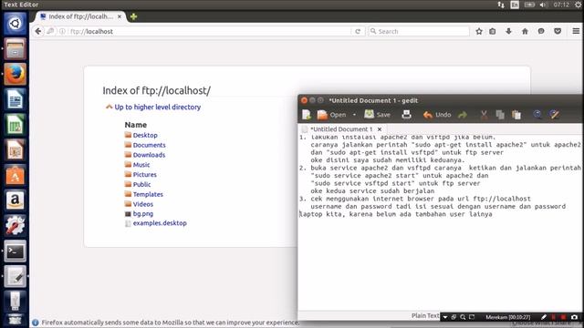Click the 07:12 clock in top panel

561,5
